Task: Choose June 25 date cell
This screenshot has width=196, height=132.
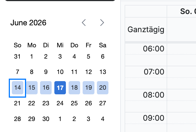Action: pyautogui.click(x=74, y=103)
